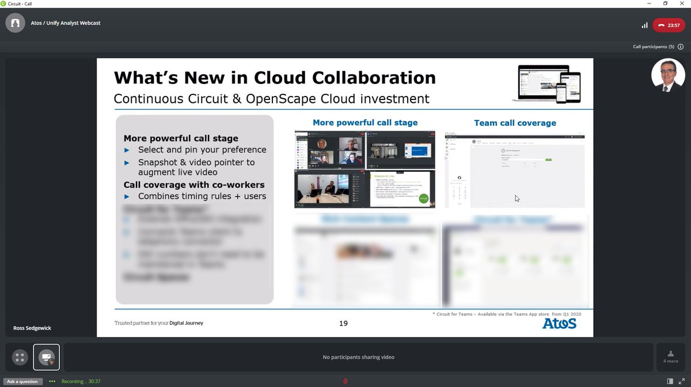The height and width of the screenshot is (387, 691).
Task: Show the '4 more' participants tile
Action: coord(670,357)
